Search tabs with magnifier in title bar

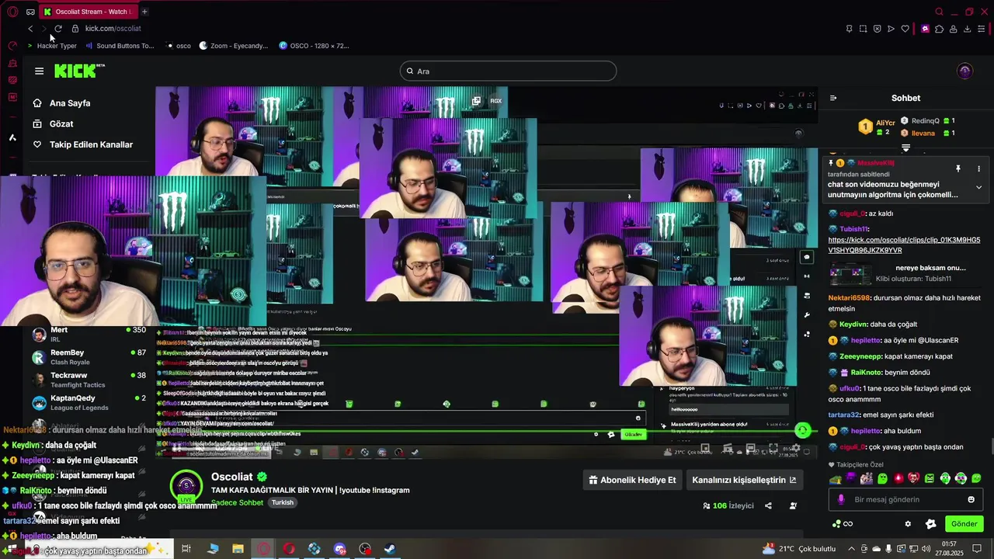pyautogui.click(x=939, y=12)
